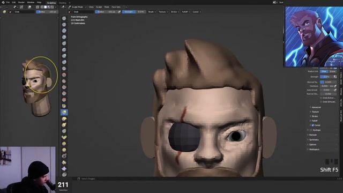Set Radius Unit to Scene
The width and height of the screenshot is (343, 193).
click(x=332, y=71)
